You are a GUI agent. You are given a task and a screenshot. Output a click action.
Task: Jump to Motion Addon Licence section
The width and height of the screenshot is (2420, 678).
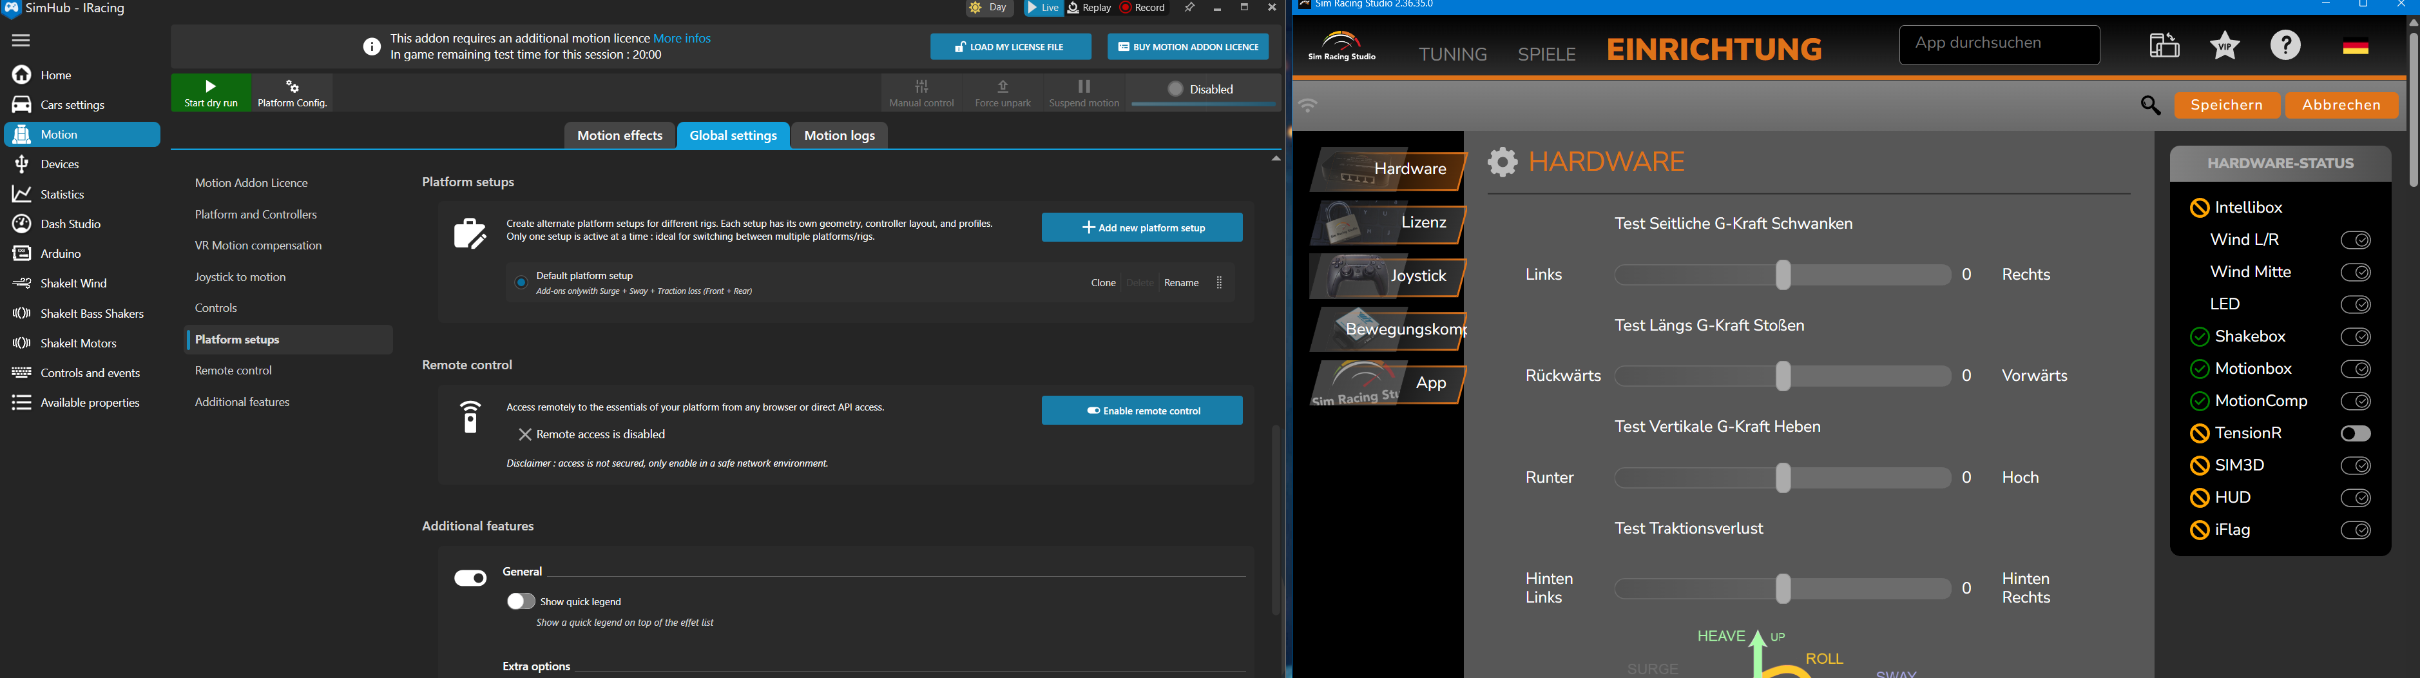251,184
